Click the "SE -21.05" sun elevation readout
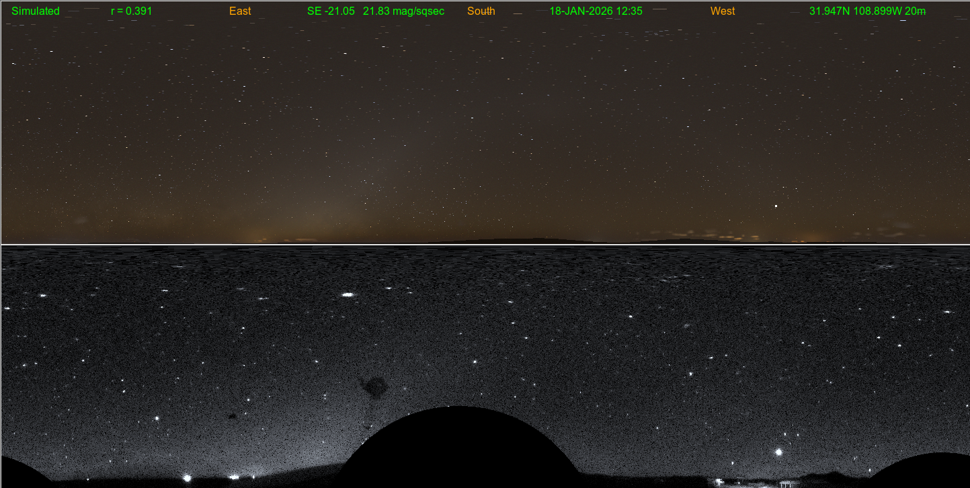 (x=331, y=11)
